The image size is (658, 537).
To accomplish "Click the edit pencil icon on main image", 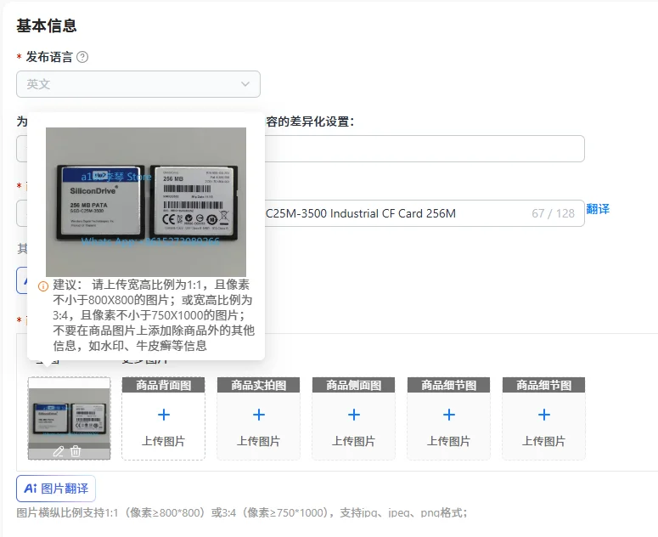I will (59, 451).
